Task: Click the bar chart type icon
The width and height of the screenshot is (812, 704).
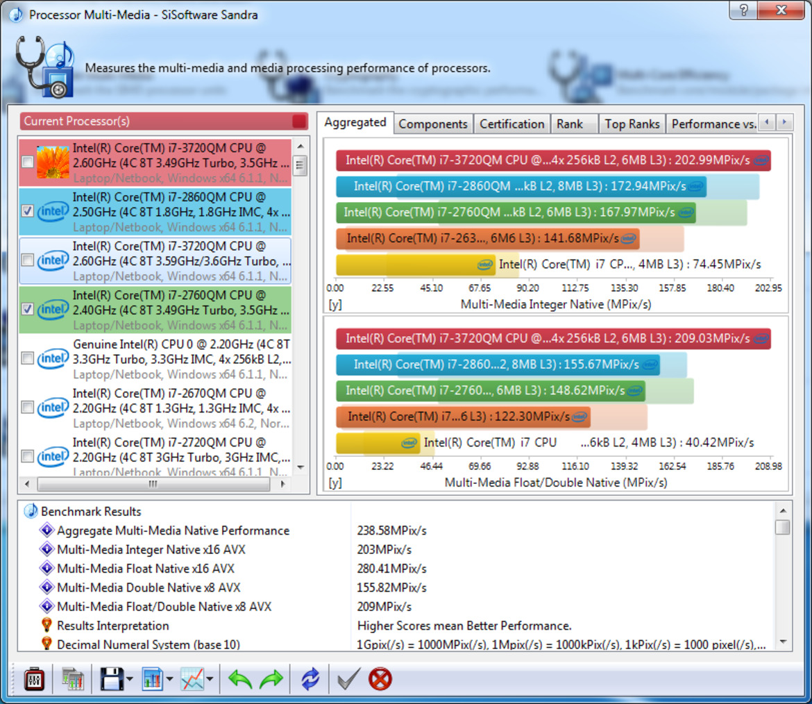Action: coord(152,679)
